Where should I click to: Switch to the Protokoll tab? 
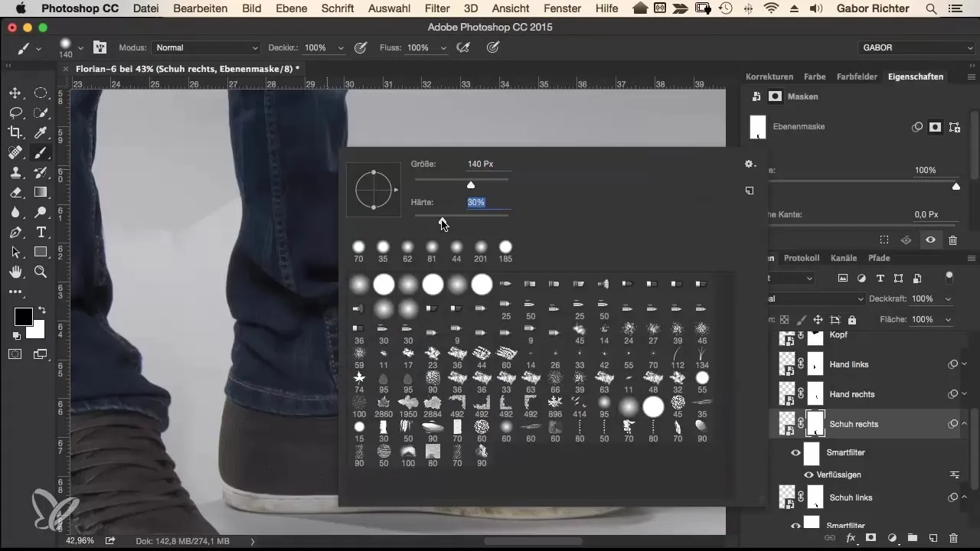[x=802, y=258]
